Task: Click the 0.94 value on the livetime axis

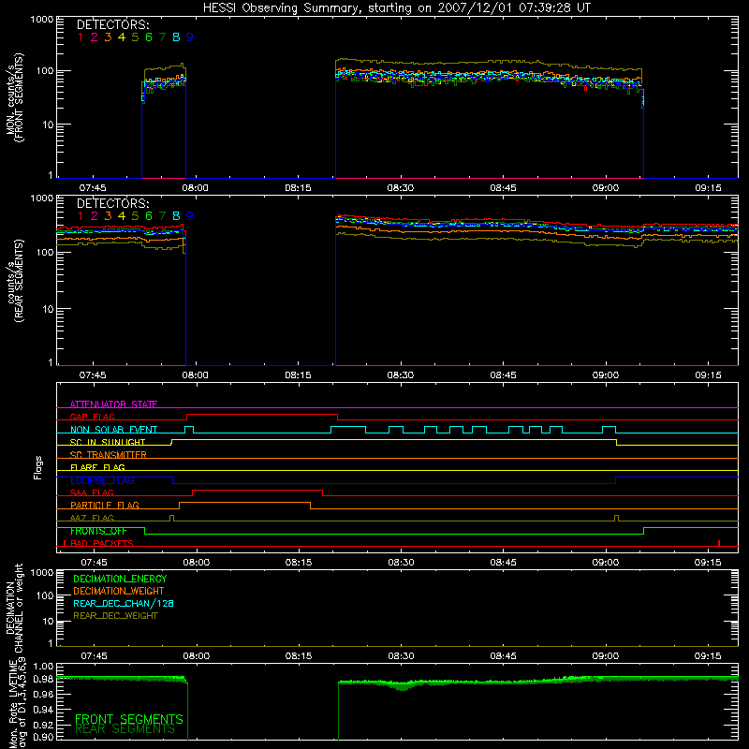Action: pos(43,710)
